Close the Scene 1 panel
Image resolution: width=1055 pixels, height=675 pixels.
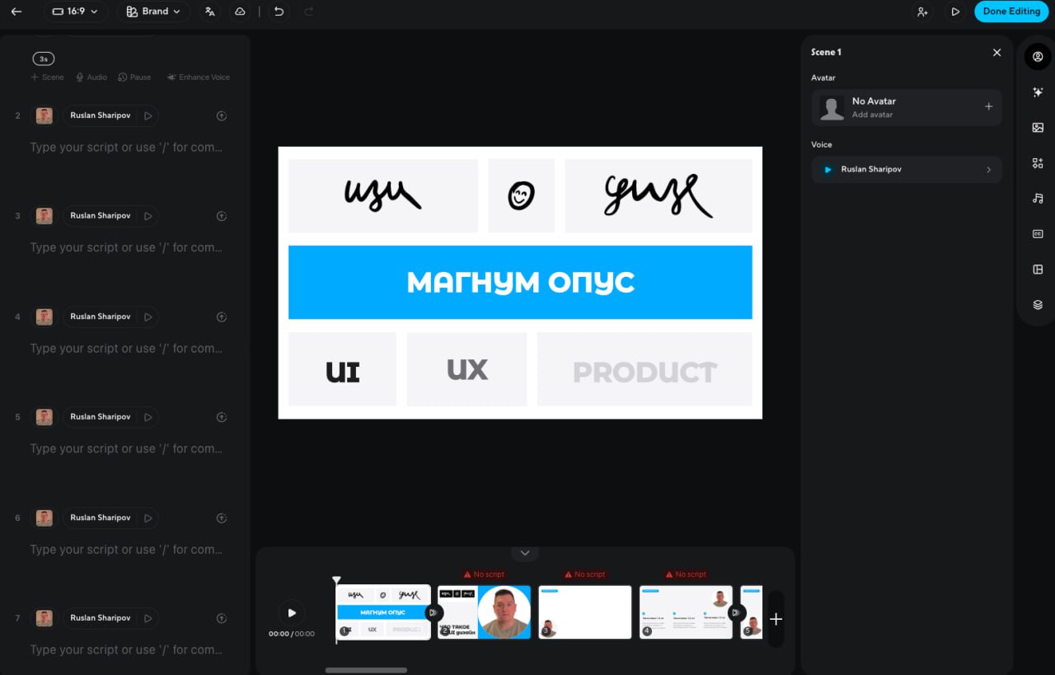click(x=996, y=52)
